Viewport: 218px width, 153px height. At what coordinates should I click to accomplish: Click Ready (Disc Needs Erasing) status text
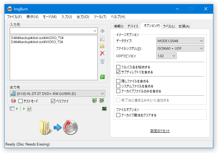28,144
